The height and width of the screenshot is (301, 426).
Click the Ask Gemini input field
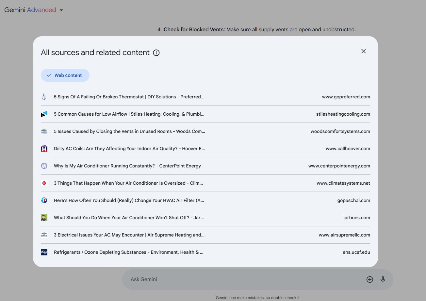pyautogui.click(x=242, y=279)
